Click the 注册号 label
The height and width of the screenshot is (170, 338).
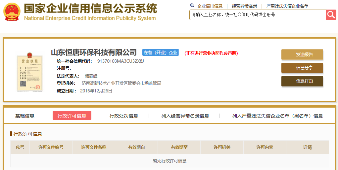pyautogui.click(x=64, y=69)
